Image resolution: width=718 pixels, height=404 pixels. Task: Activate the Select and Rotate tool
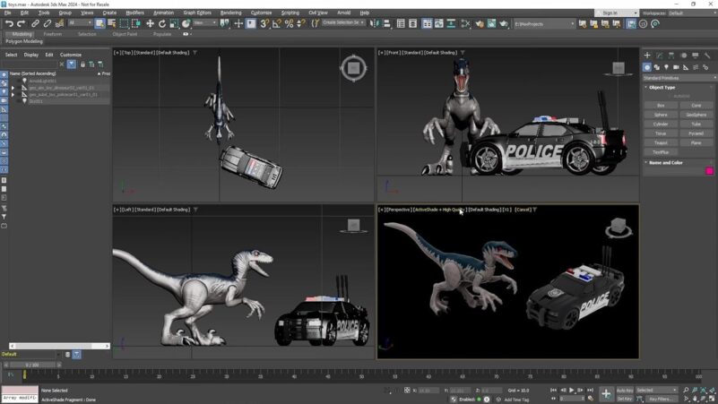click(x=162, y=23)
